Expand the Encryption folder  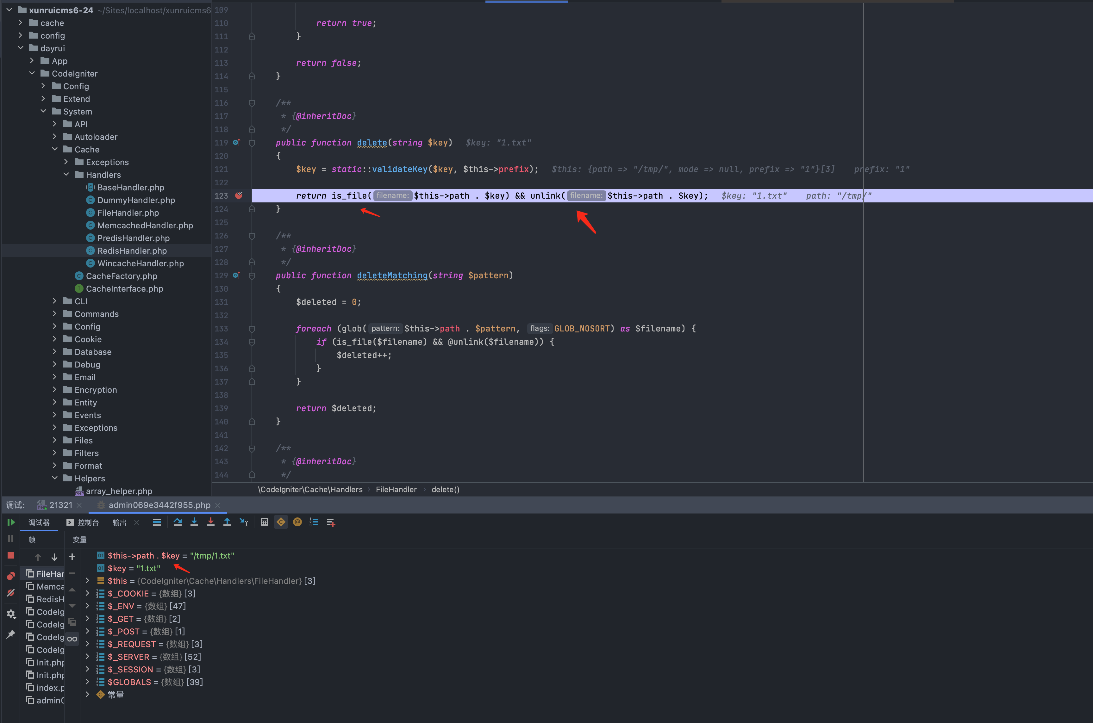54,390
